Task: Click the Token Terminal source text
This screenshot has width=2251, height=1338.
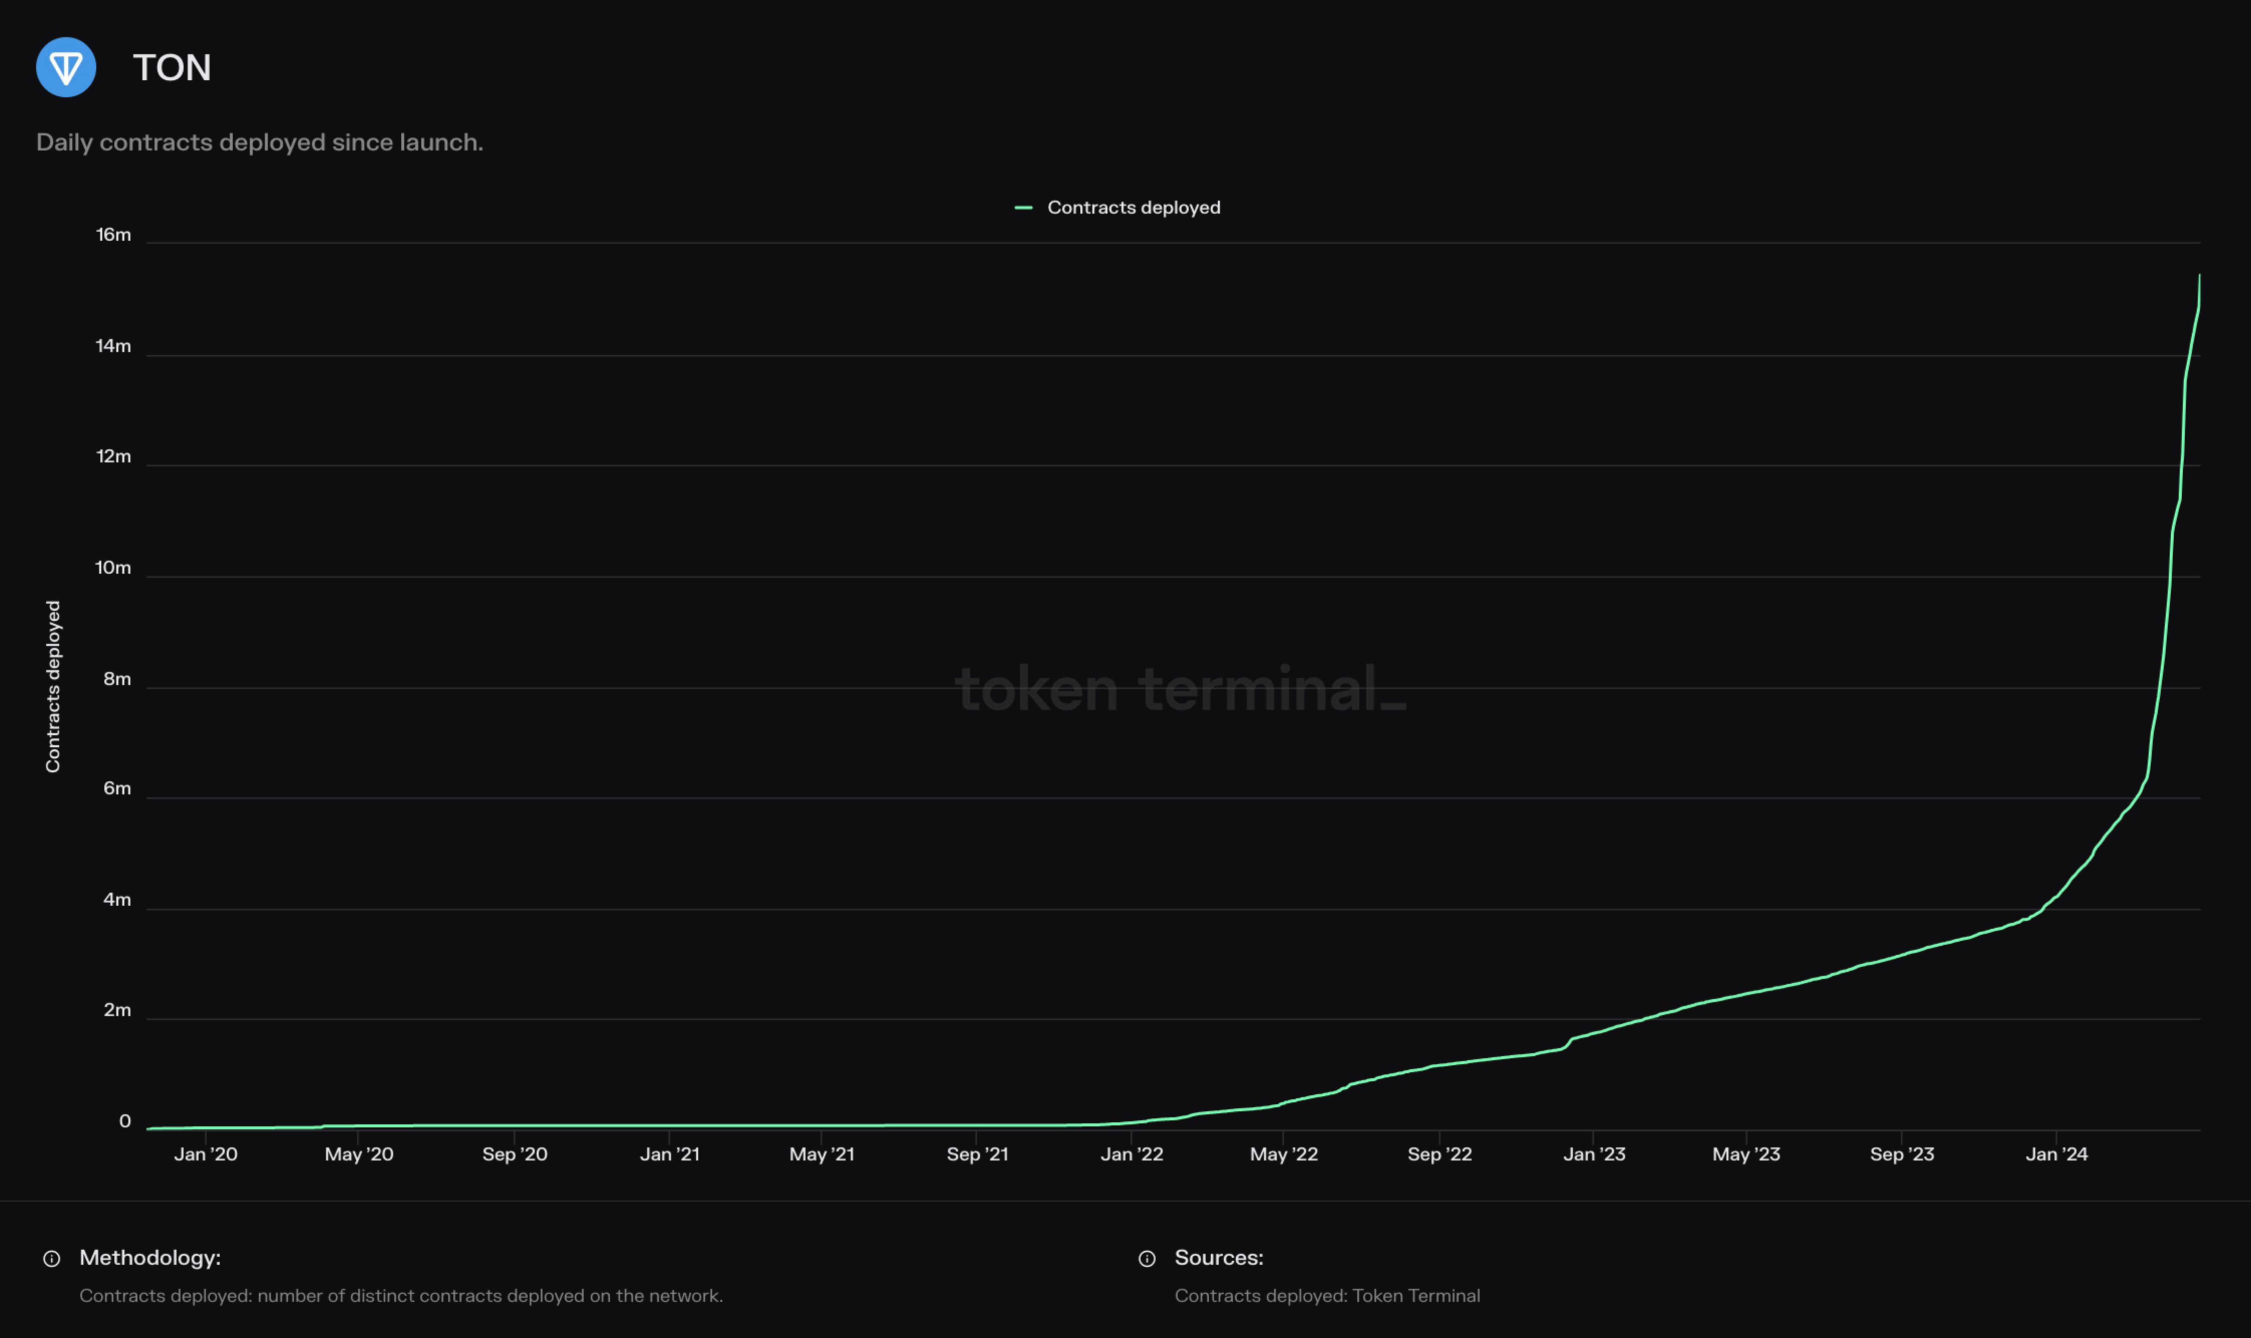Action: (x=1327, y=1296)
